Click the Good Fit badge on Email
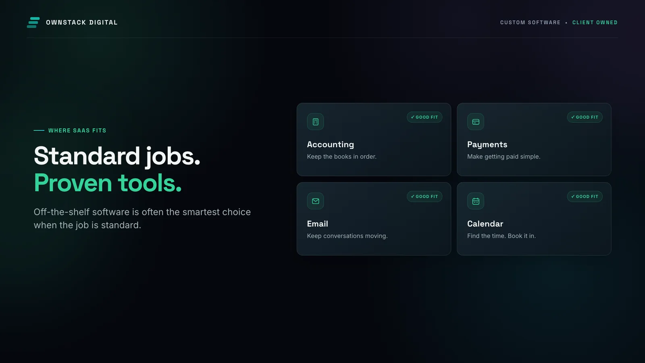The image size is (645, 363). pos(424,196)
